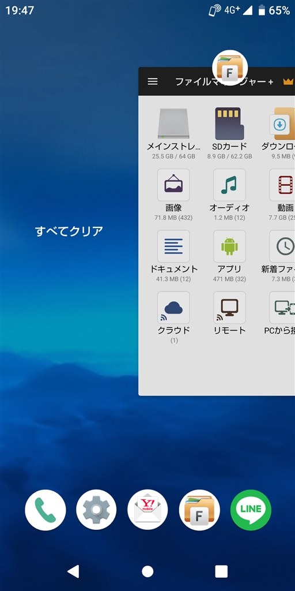
Task: Tap the battery 65% indicator in status bar
Action: coord(274,10)
